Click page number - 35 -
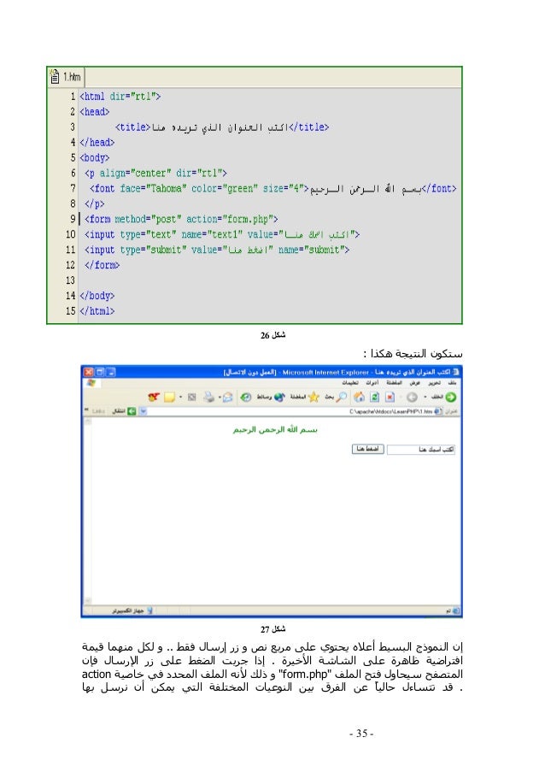The width and height of the screenshot is (545, 772). 361,734
